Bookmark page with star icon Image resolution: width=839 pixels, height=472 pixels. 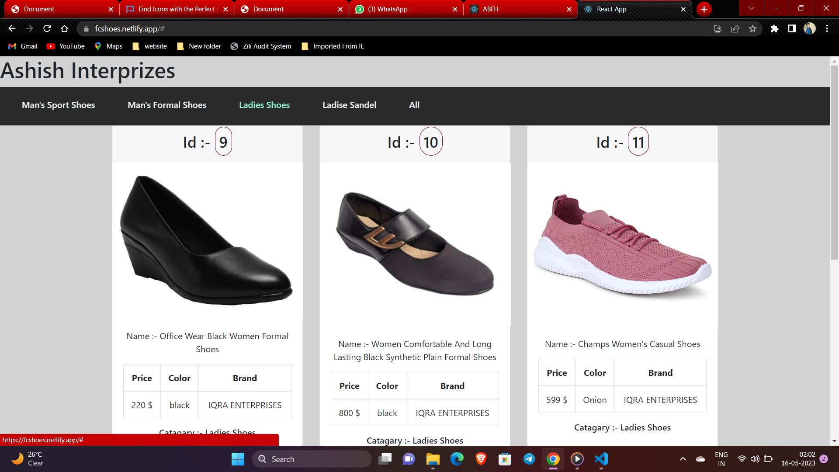coord(752,29)
